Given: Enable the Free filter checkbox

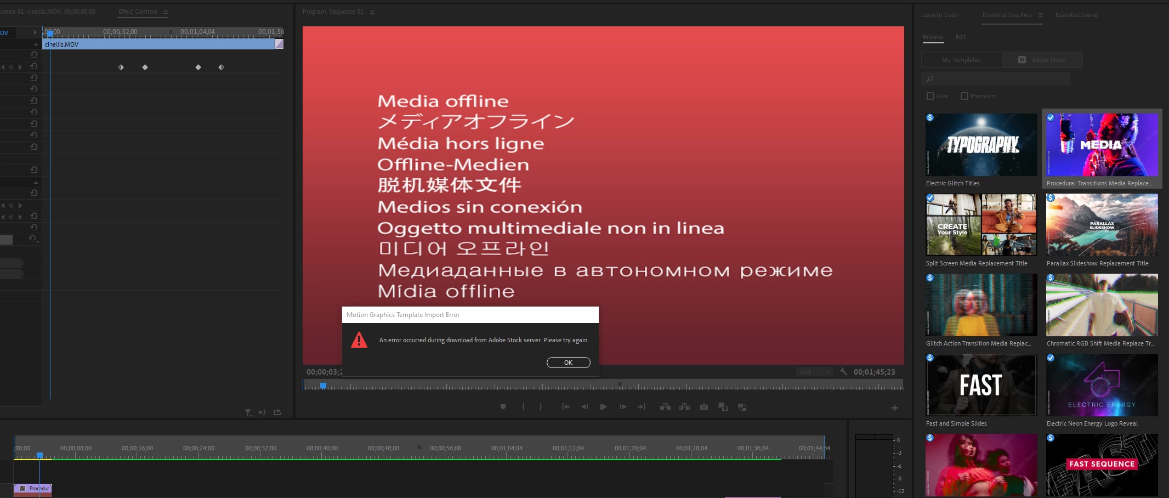Looking at the screenshot, I should (930, 96).
